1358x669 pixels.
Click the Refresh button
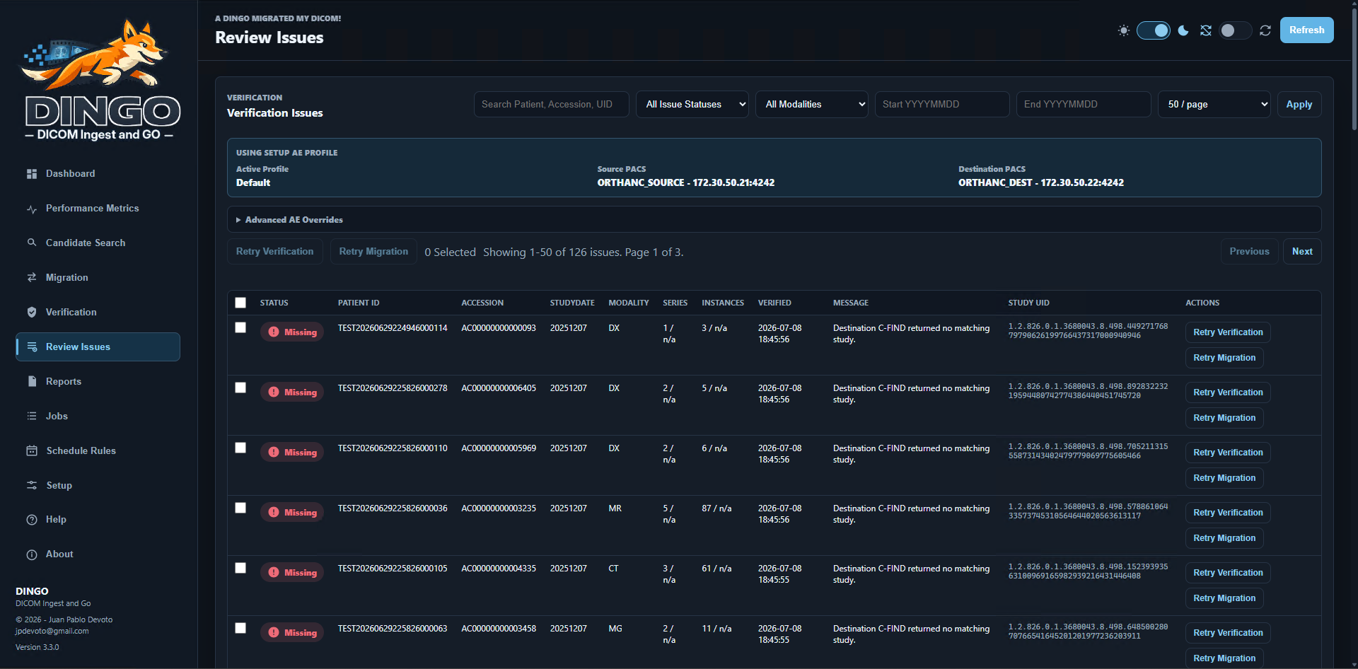[x=1306, y=30]
